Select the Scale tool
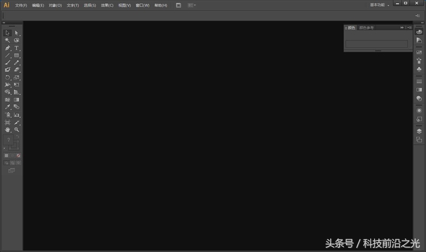 click(x=17, y=77)
